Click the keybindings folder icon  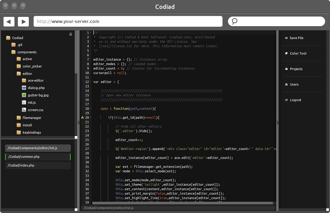click(19, 132)
